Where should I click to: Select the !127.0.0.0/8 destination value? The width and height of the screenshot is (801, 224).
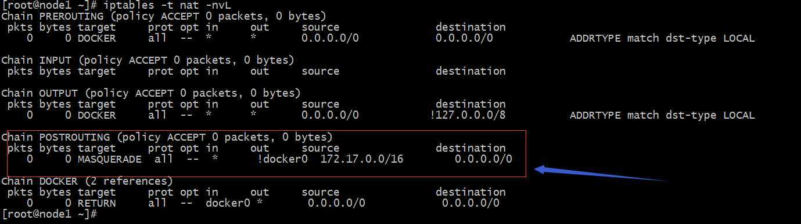click(468, 115)
